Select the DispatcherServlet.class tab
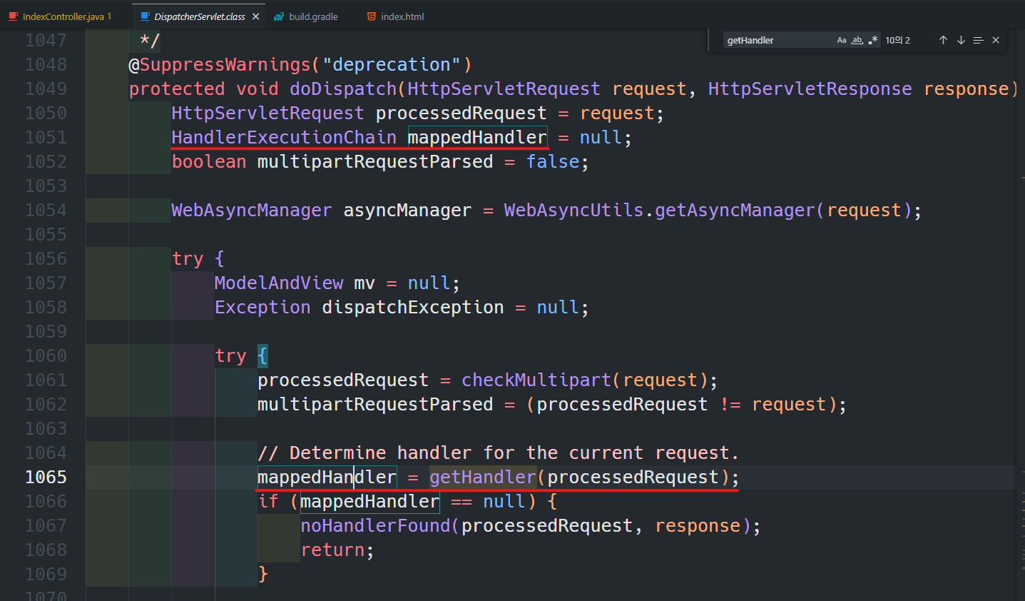 pos(199,16)
